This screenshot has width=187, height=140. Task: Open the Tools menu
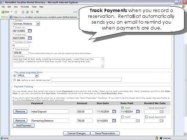pos(34,7)
